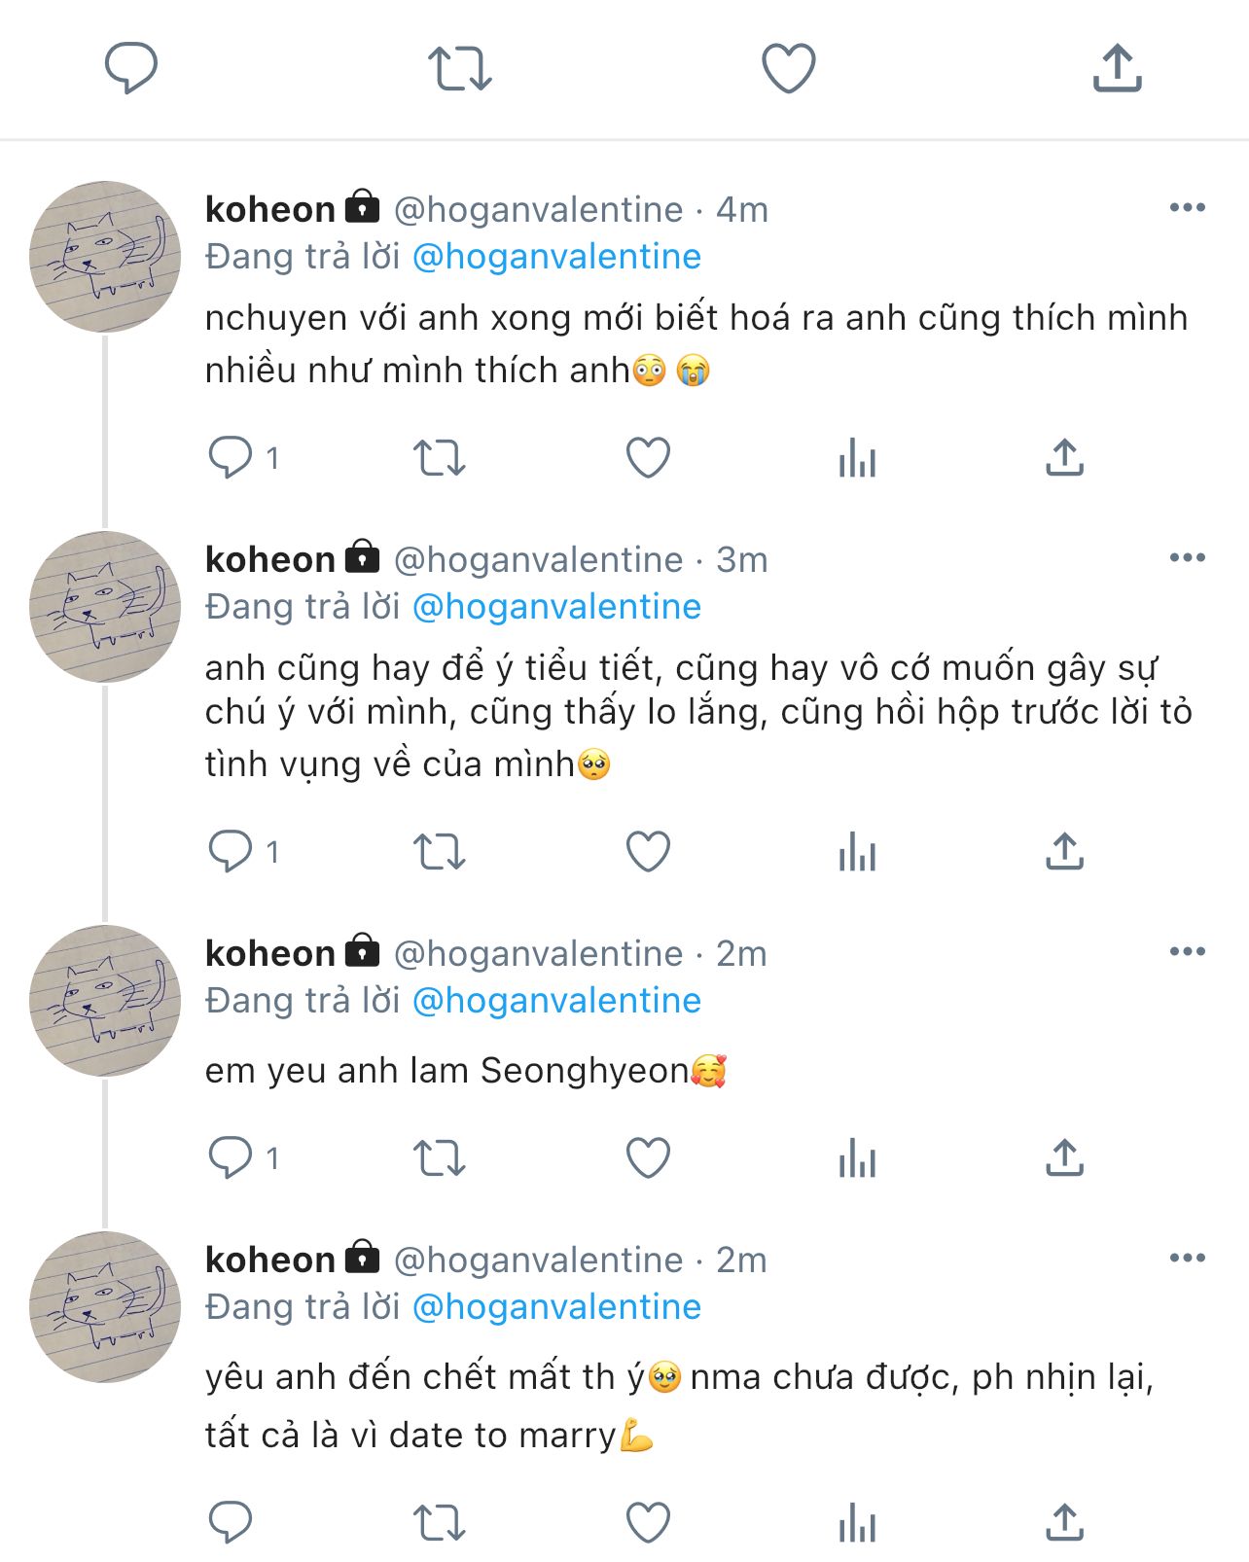Open koheon's profile from the 3m tweet name
Viewport: 1249px width, 1562px height.
click(x=270, y=560)
